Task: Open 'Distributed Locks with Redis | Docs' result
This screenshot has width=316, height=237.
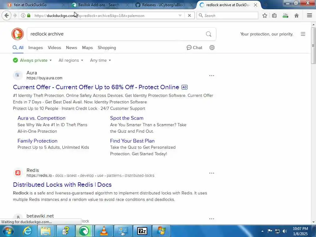Action: click(x=62, y=185)
